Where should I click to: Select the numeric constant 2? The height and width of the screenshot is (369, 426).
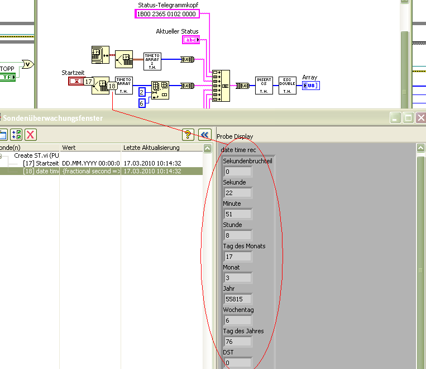142,92
